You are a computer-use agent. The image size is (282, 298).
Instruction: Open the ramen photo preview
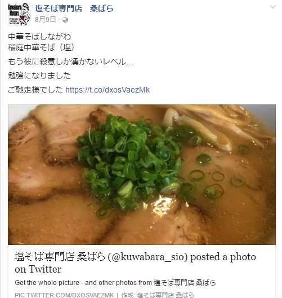[142, 174]
